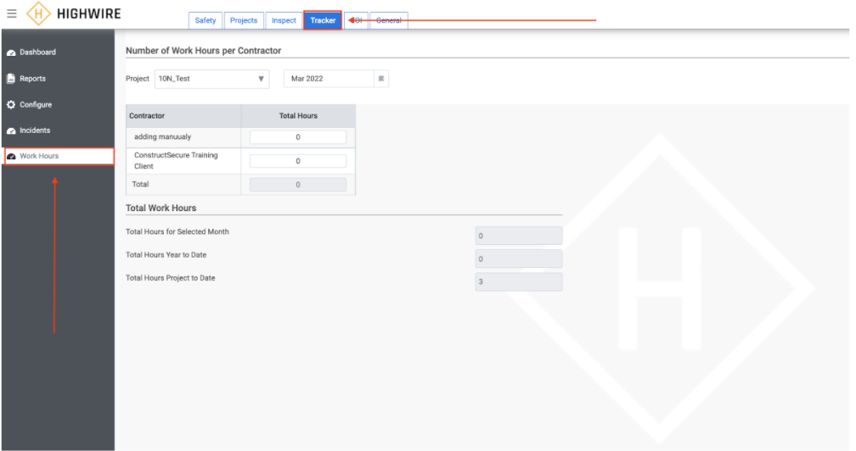Open the 10N_Test project combo box

[x=211, y=79]
